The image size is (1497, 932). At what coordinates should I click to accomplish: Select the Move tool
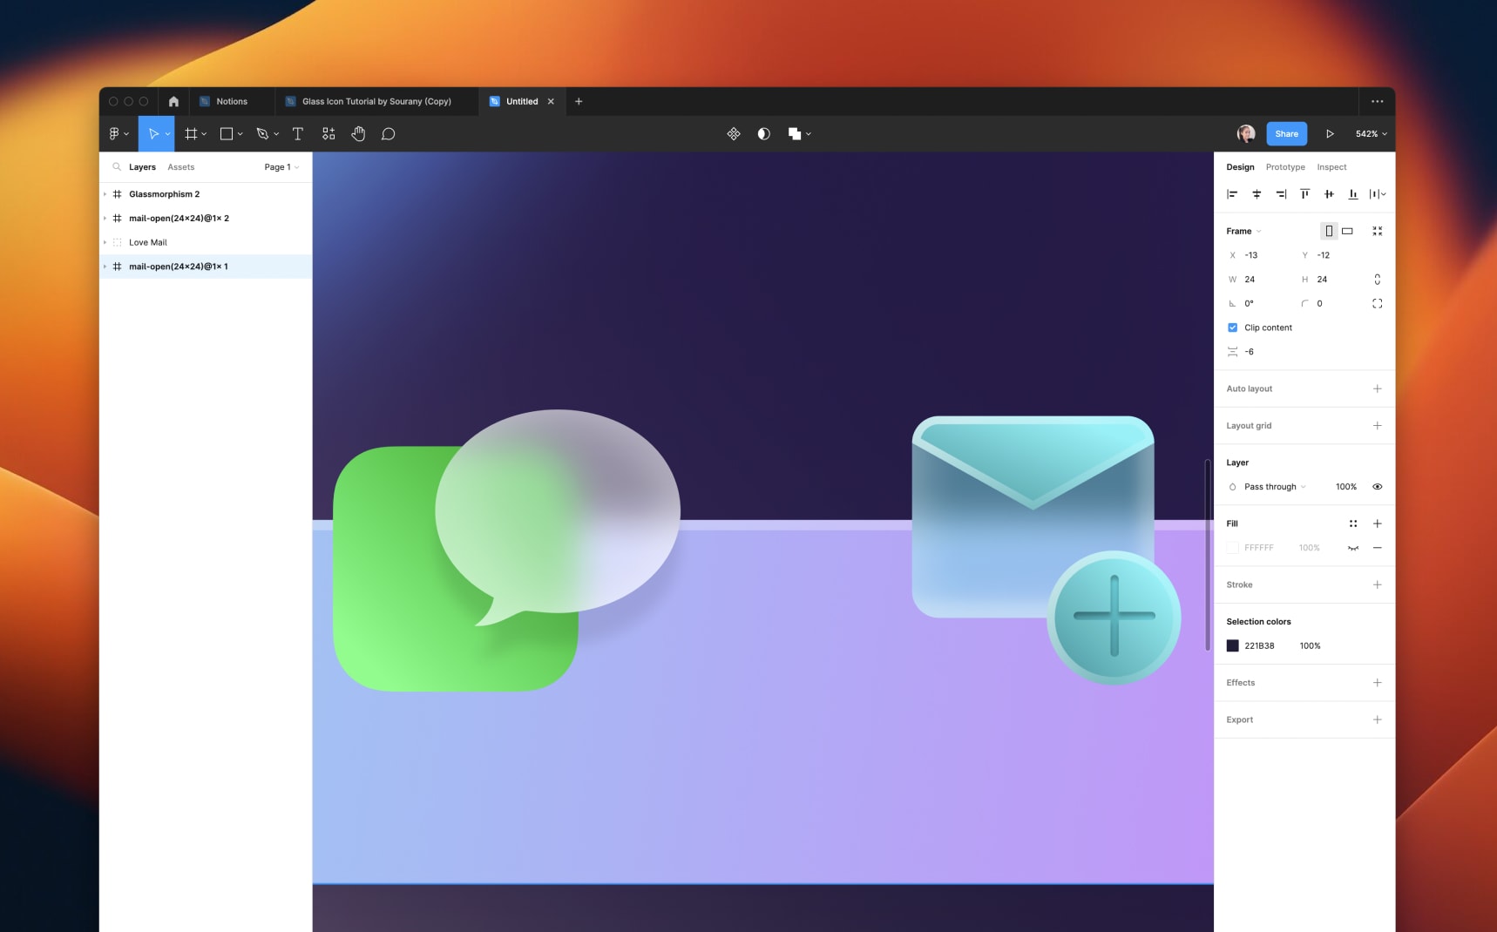155,133
